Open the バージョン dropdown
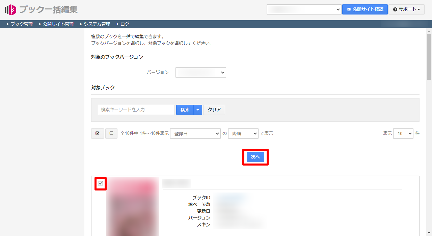The width and height of the screenshot is (432, 236). (x=200, y=72)
